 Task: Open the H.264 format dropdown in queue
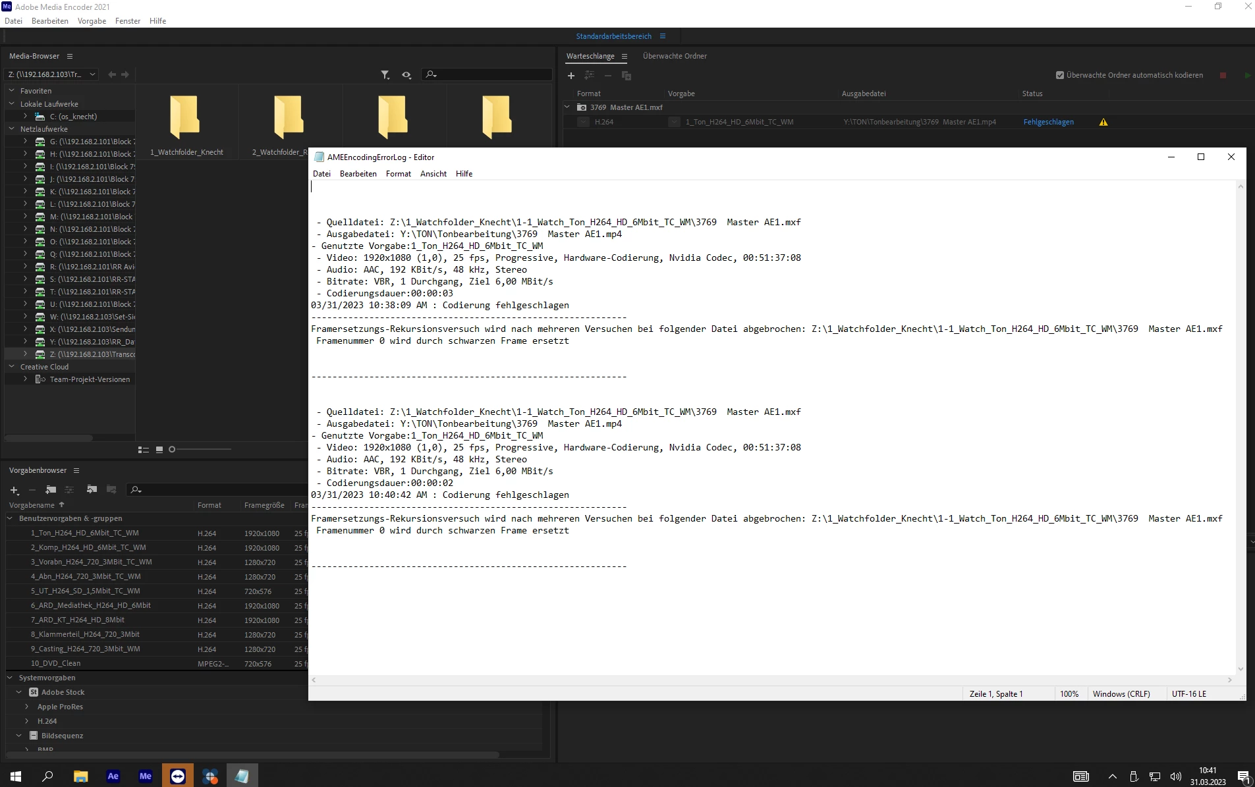[583, 122]
